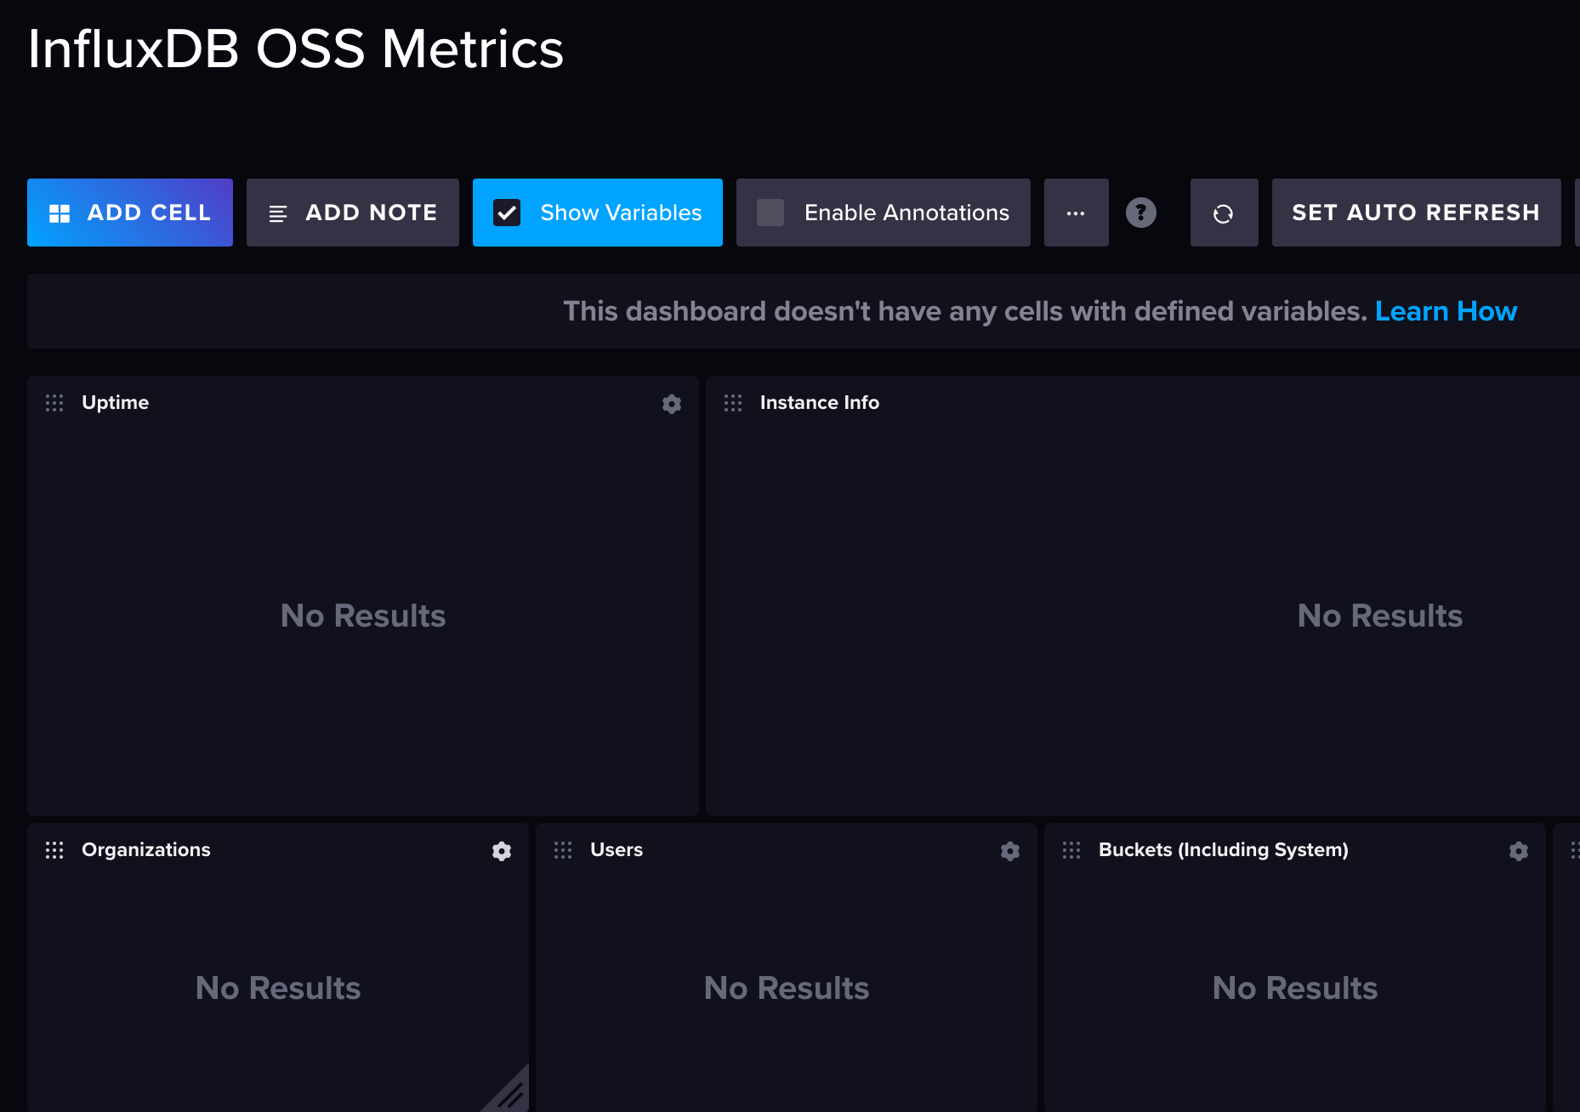Click the lines icon on ADD NOTE
Image resolution: width=1580 pixels, height=1112 pixels.
click(x=278, y=213)
